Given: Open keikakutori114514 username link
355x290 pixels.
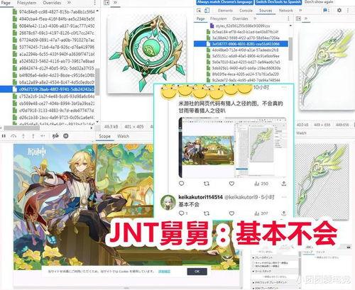Looking at the screenshot, I should pos(200,197).
